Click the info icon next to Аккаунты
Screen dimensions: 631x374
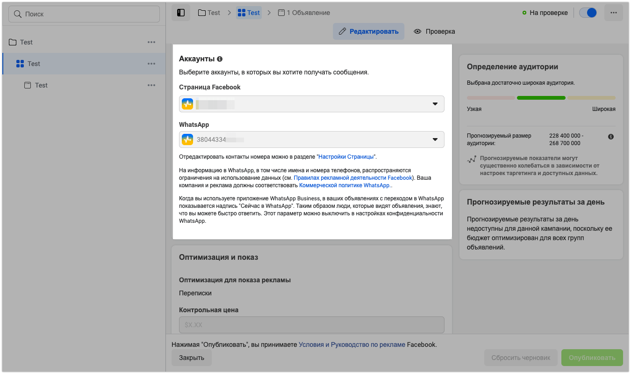pos(220,59)
